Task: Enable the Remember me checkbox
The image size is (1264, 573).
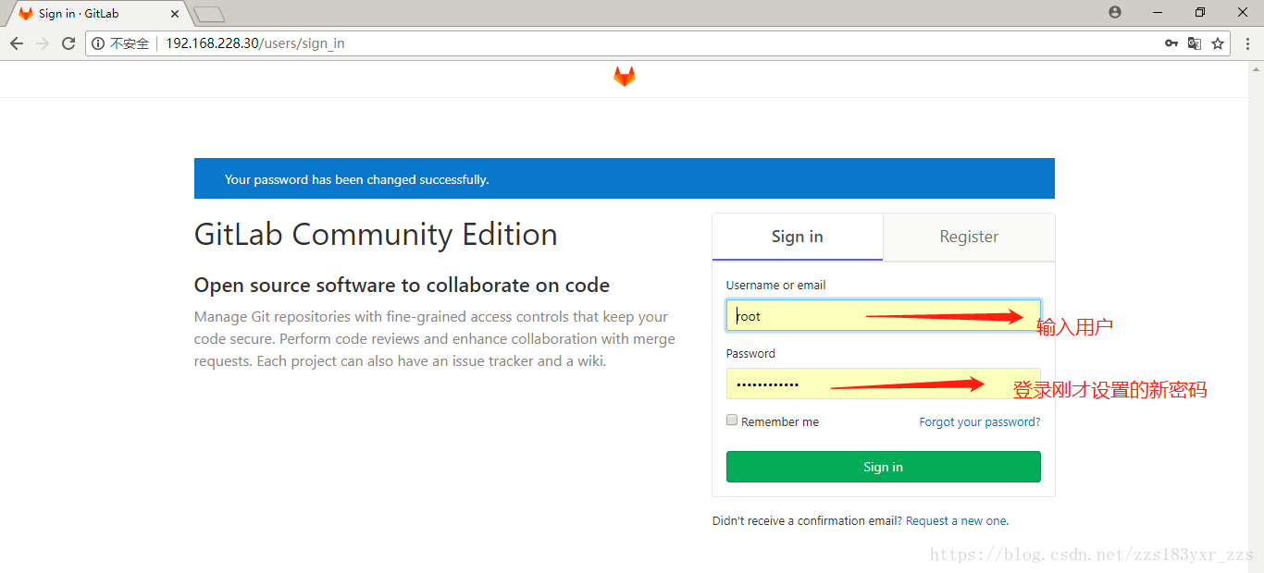Action: [732, 421]
